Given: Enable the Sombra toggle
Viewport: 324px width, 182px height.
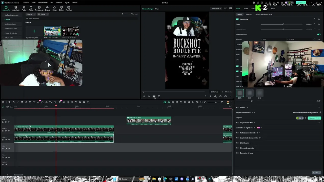Looking at the screenshot, I should [237, 107].
